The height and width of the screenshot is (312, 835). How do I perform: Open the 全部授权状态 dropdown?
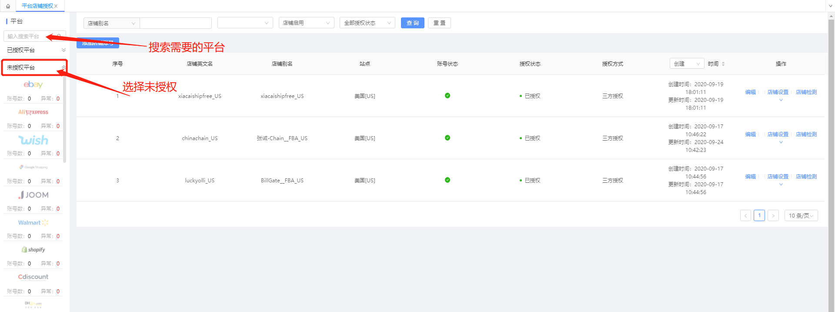[367, 23]
